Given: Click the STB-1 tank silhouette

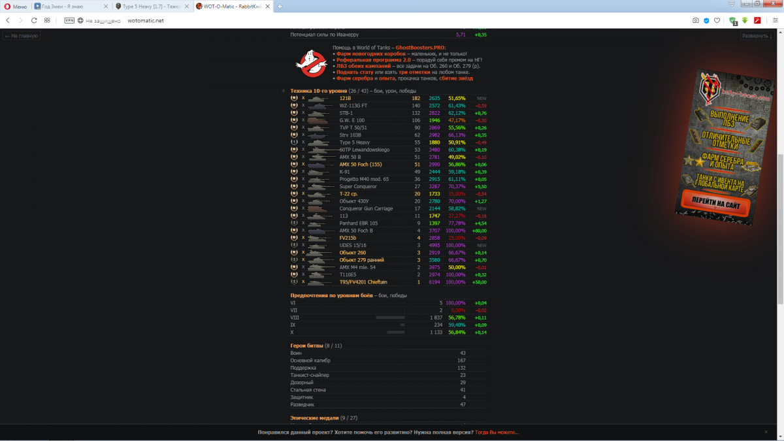Looking at the screenshot, I should click(319, 112).
